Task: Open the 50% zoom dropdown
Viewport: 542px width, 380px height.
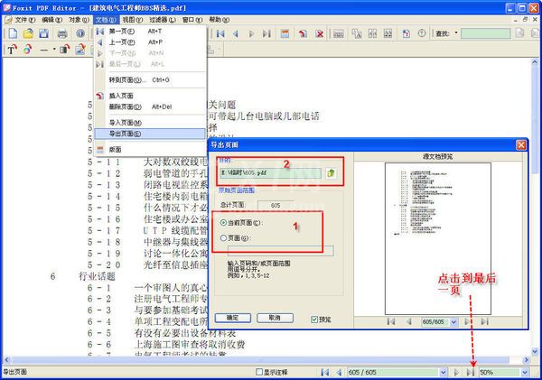Action: pos(525,372)
